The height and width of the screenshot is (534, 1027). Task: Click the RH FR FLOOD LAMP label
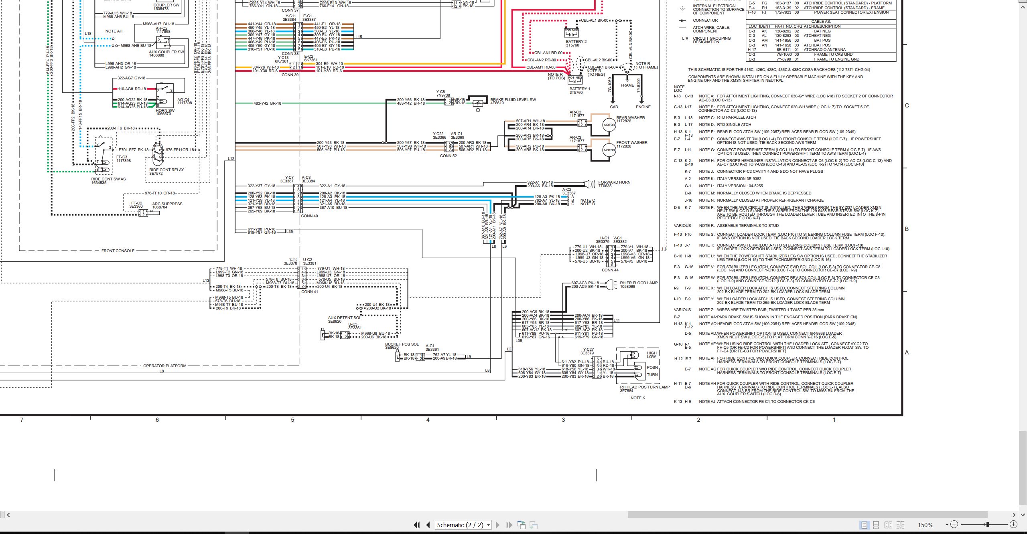[x=639, y=283]
